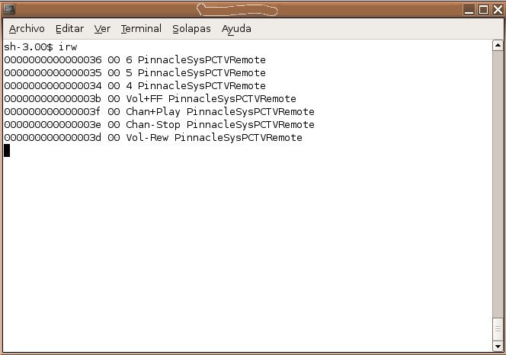Click the 'Chan+Play' output text
The height and width of the screenshot is (355, 506).
pyautogui.click(x=153, y=112)
